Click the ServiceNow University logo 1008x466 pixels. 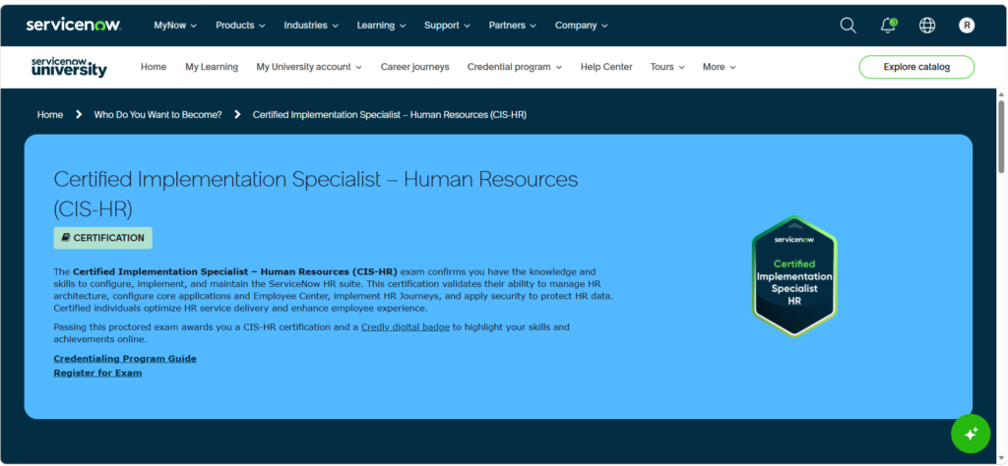pyautogui.click(x=69, y=67)
